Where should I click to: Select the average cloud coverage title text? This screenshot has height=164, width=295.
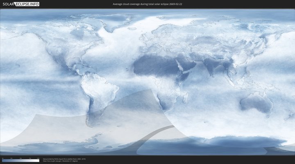(x=147, y=4)
